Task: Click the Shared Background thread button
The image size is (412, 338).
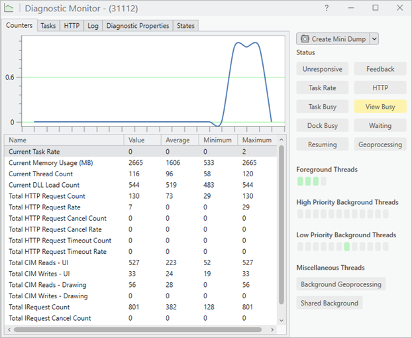Action: 329,303
